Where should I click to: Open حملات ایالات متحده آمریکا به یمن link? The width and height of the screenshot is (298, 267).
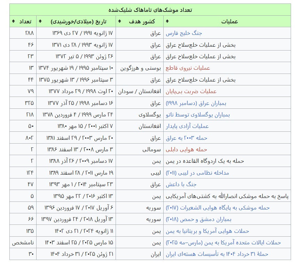click(x=223, y=243)
